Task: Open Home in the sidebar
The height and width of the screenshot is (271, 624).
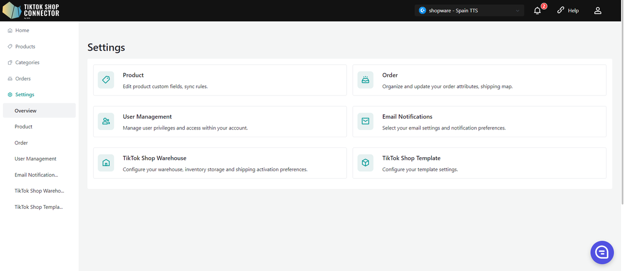Action: [x=22, y=31]
